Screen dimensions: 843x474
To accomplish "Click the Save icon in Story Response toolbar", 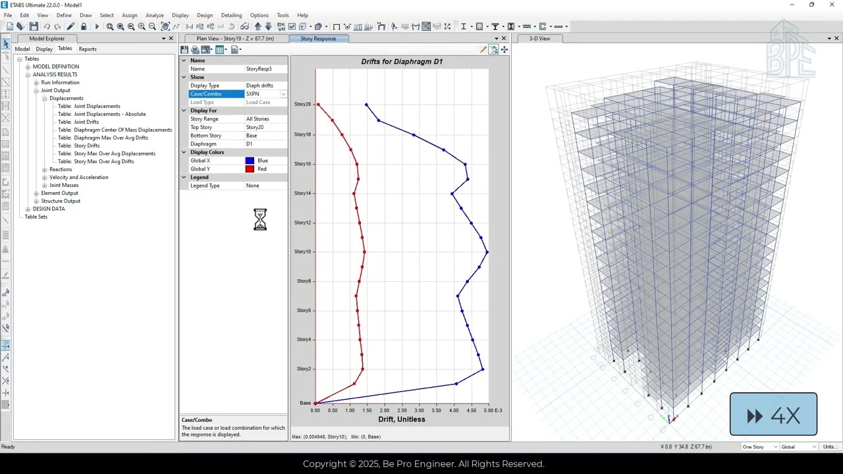I will pos(184,49).
